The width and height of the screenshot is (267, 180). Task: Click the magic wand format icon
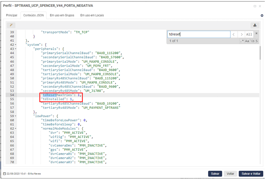coord(11,25)
